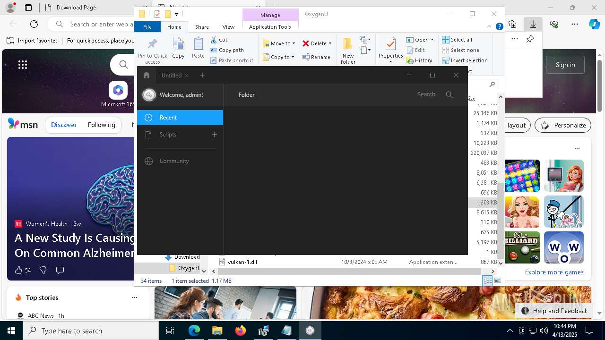Click the OxygenU search magnifier icon
The image size is (605, 340).
449,95
